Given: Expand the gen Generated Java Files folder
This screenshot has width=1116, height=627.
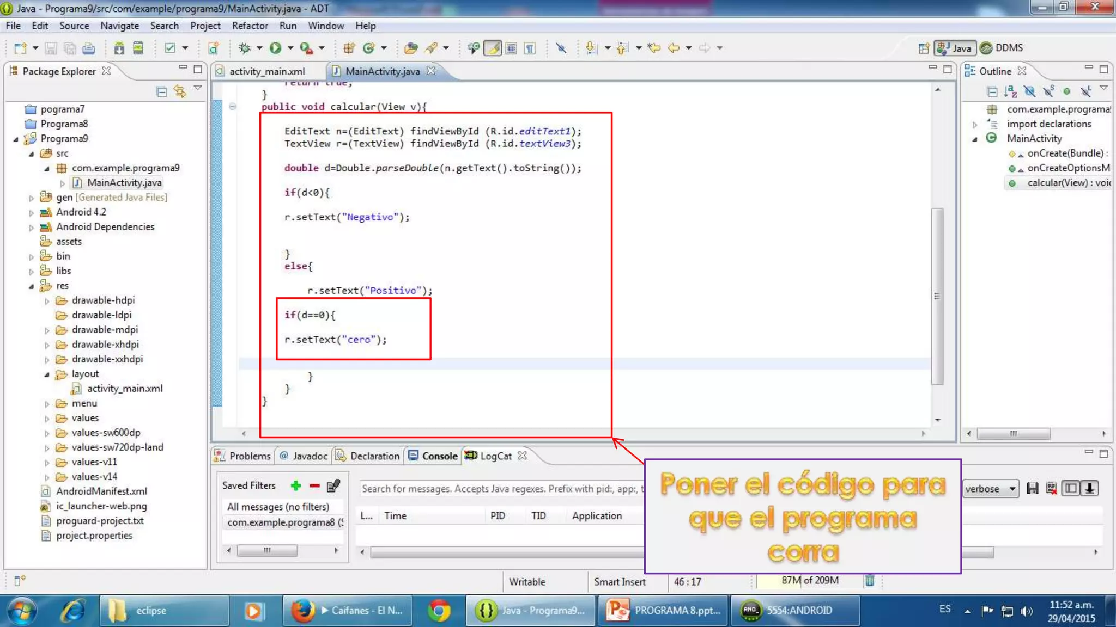Looking at the screenshot, I should pos(32,198).
